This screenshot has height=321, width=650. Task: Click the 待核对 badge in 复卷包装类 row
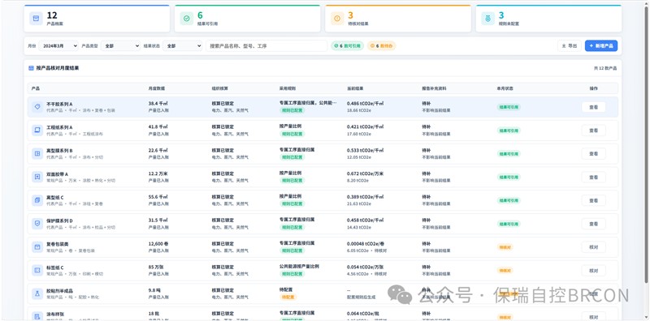pos(505,247)
